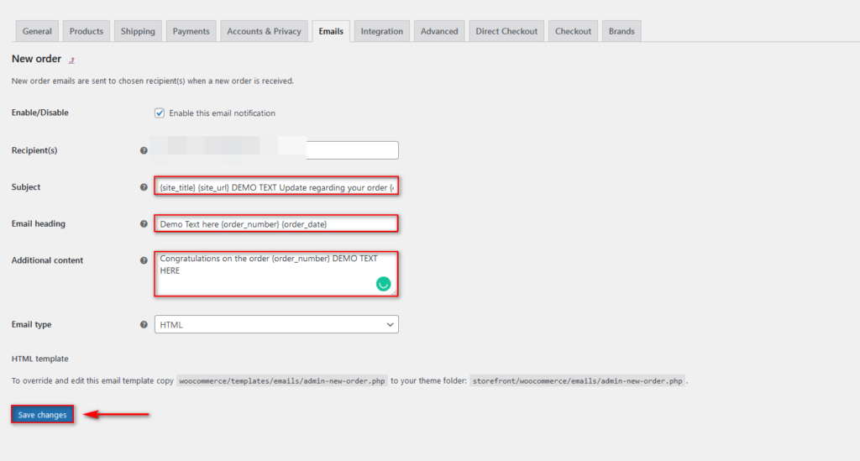860x461 pixels.
Task: Open the Integration tab
Action: click(382, 31)
